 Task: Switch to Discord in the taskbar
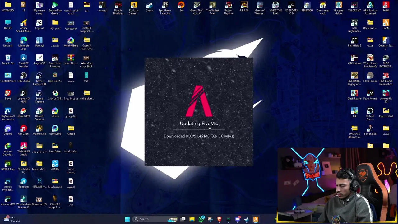pos(238,219)
